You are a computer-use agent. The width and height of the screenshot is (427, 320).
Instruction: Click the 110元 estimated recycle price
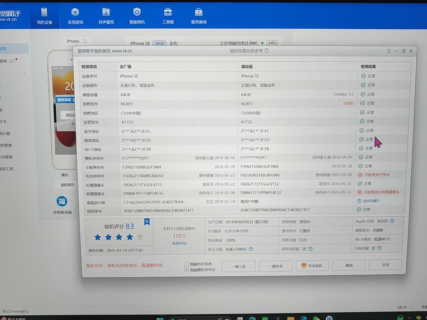pos(179,236)
